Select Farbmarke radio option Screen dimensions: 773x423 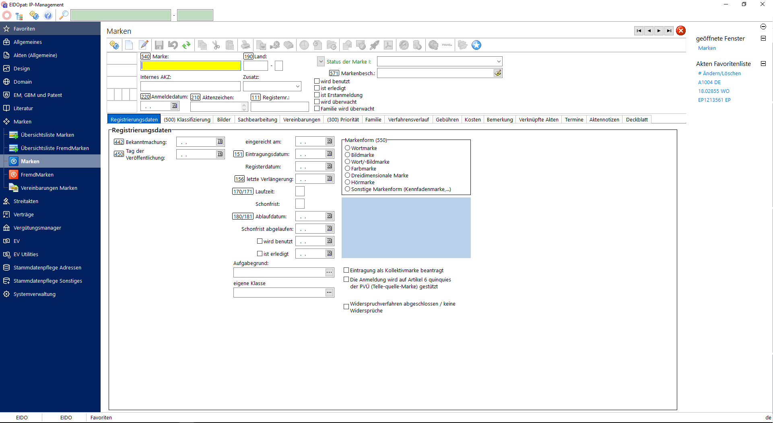pyautogui.click(x=348, y=168)
